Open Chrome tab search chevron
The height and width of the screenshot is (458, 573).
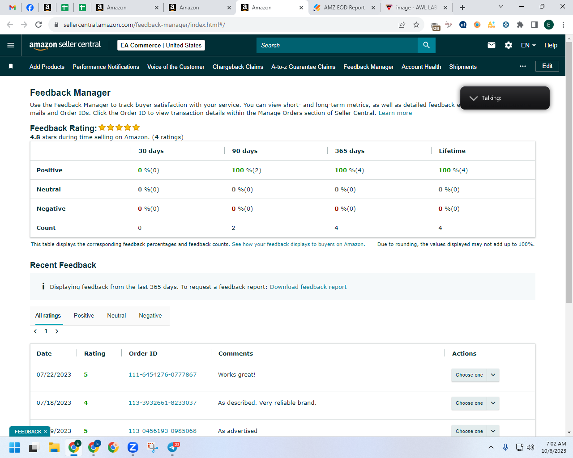(x=501, y=7)
